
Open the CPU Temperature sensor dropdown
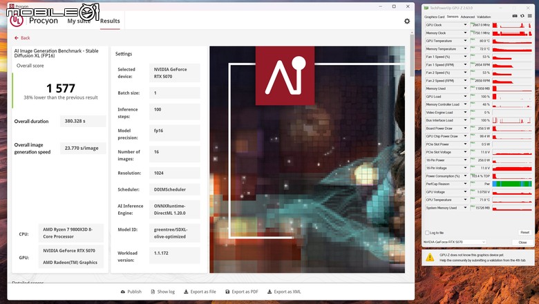coord(465,200)
